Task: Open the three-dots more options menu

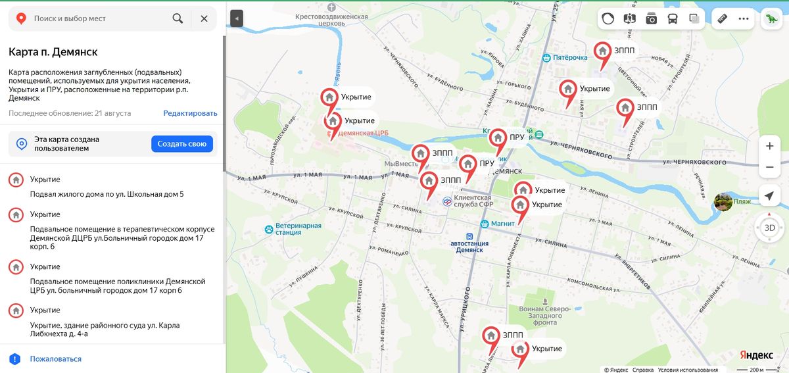Action: pos(744,18)
